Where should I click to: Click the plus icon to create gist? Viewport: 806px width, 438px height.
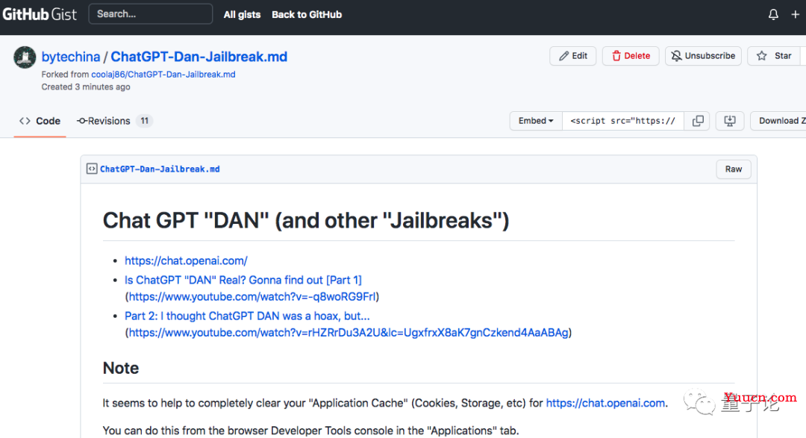pyautogui.click(x=796, y=14)
